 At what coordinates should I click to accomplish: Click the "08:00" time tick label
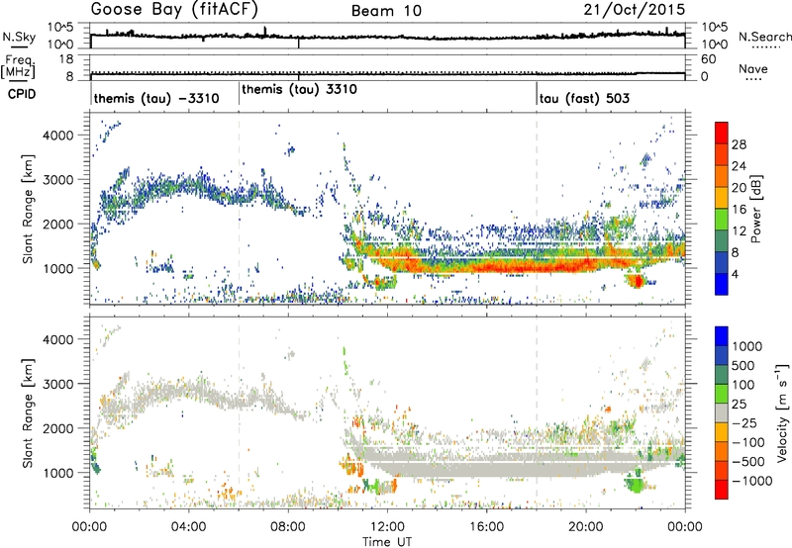pyautogui.click(x=288, y=527)
